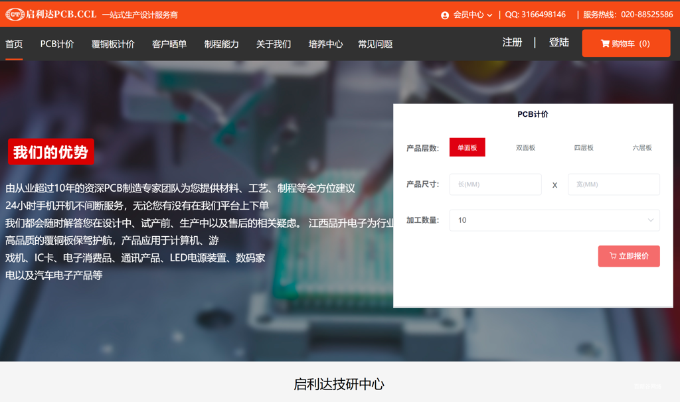Click the 长(MM) length input field
This screenshot has width=680, height=402.
(495, 184)
